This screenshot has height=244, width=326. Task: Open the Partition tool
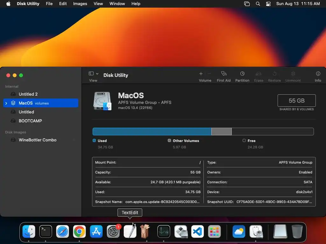[x=242, y=74]
